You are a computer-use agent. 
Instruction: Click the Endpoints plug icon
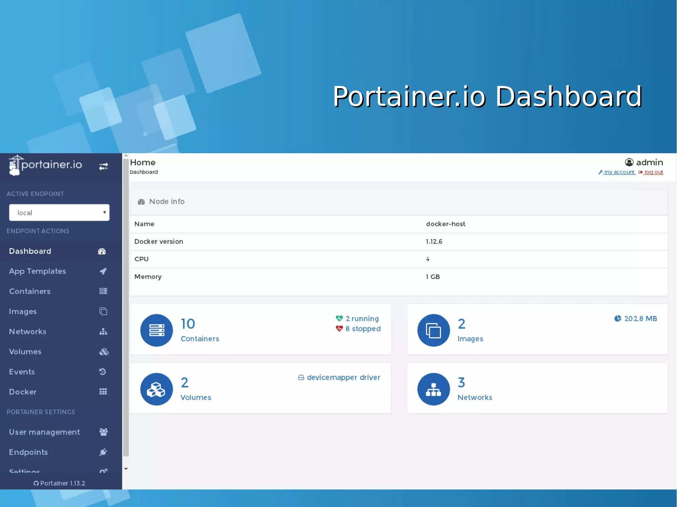103,452
